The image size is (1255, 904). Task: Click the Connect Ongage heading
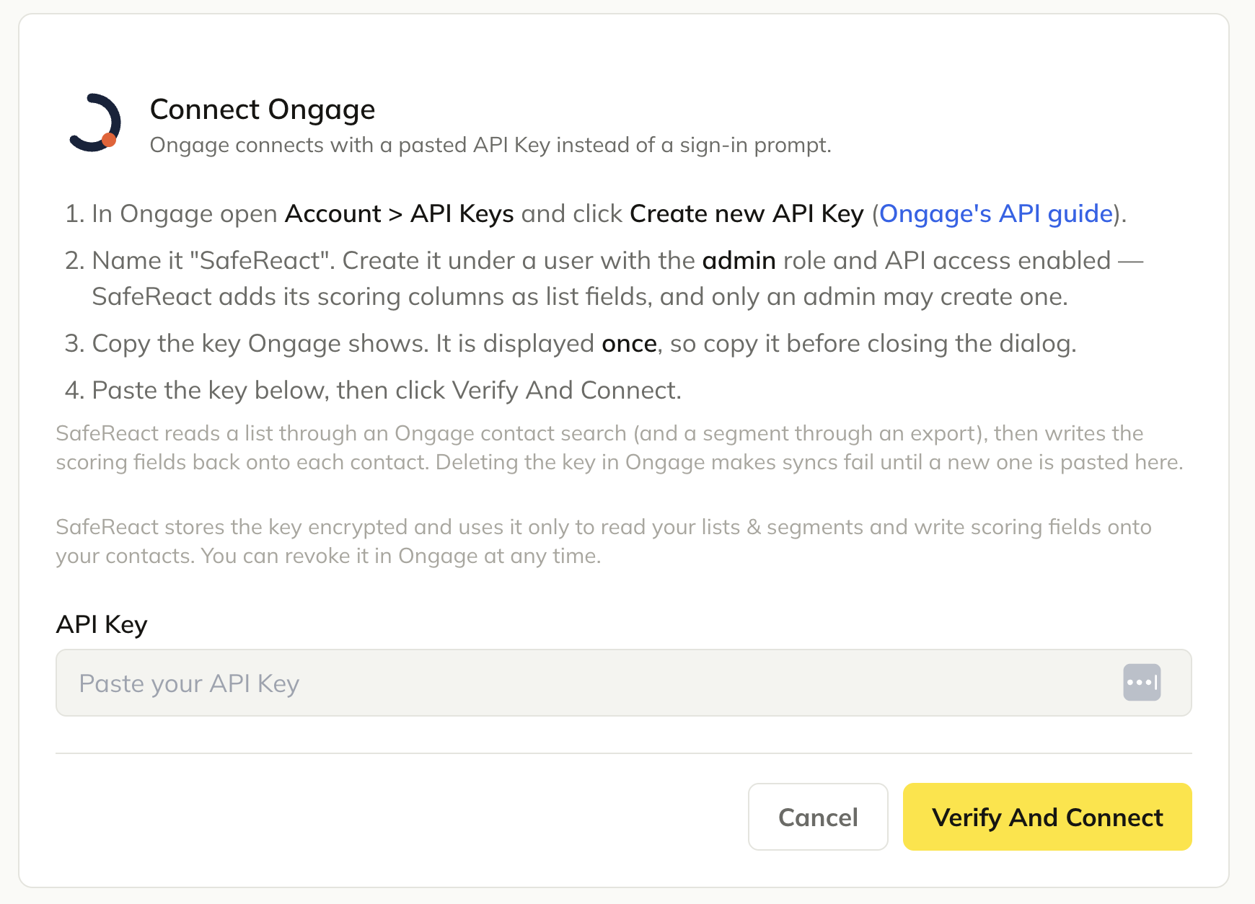coord(263,110)
